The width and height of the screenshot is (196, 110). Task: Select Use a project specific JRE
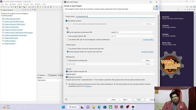coord(68,36)
